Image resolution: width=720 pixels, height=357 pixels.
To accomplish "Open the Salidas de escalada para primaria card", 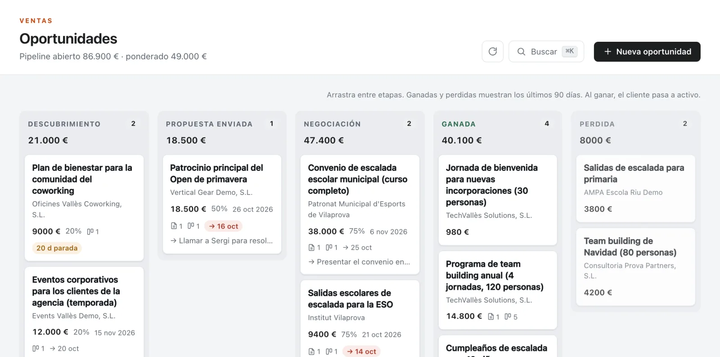I will pos(635,189).
